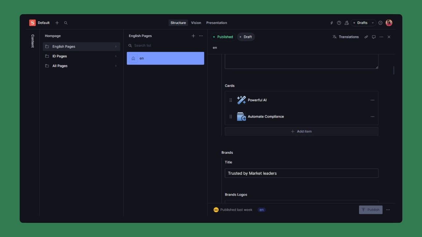Switch to the Vision tab

click(x=196, y=23)
